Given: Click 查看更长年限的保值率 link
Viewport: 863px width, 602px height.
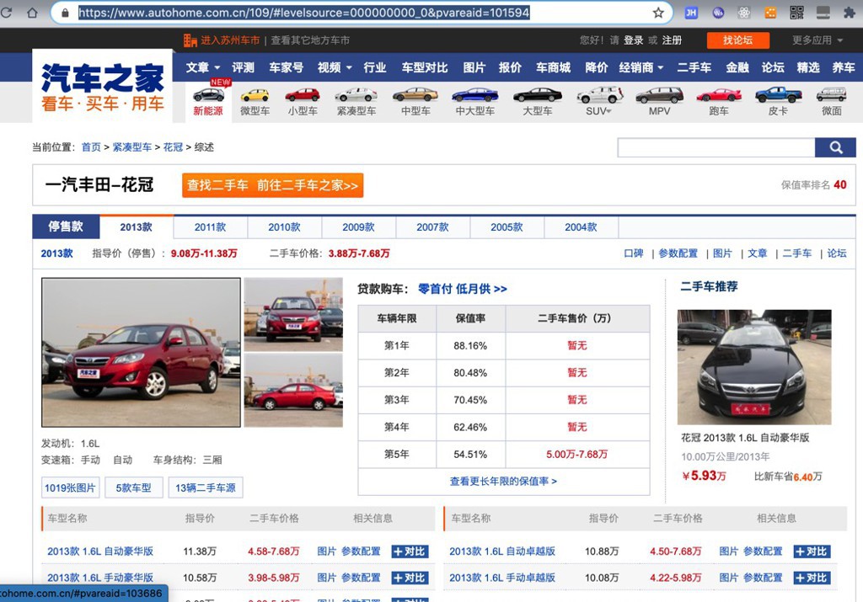Looking at the screenshot, I should (504, 481).
